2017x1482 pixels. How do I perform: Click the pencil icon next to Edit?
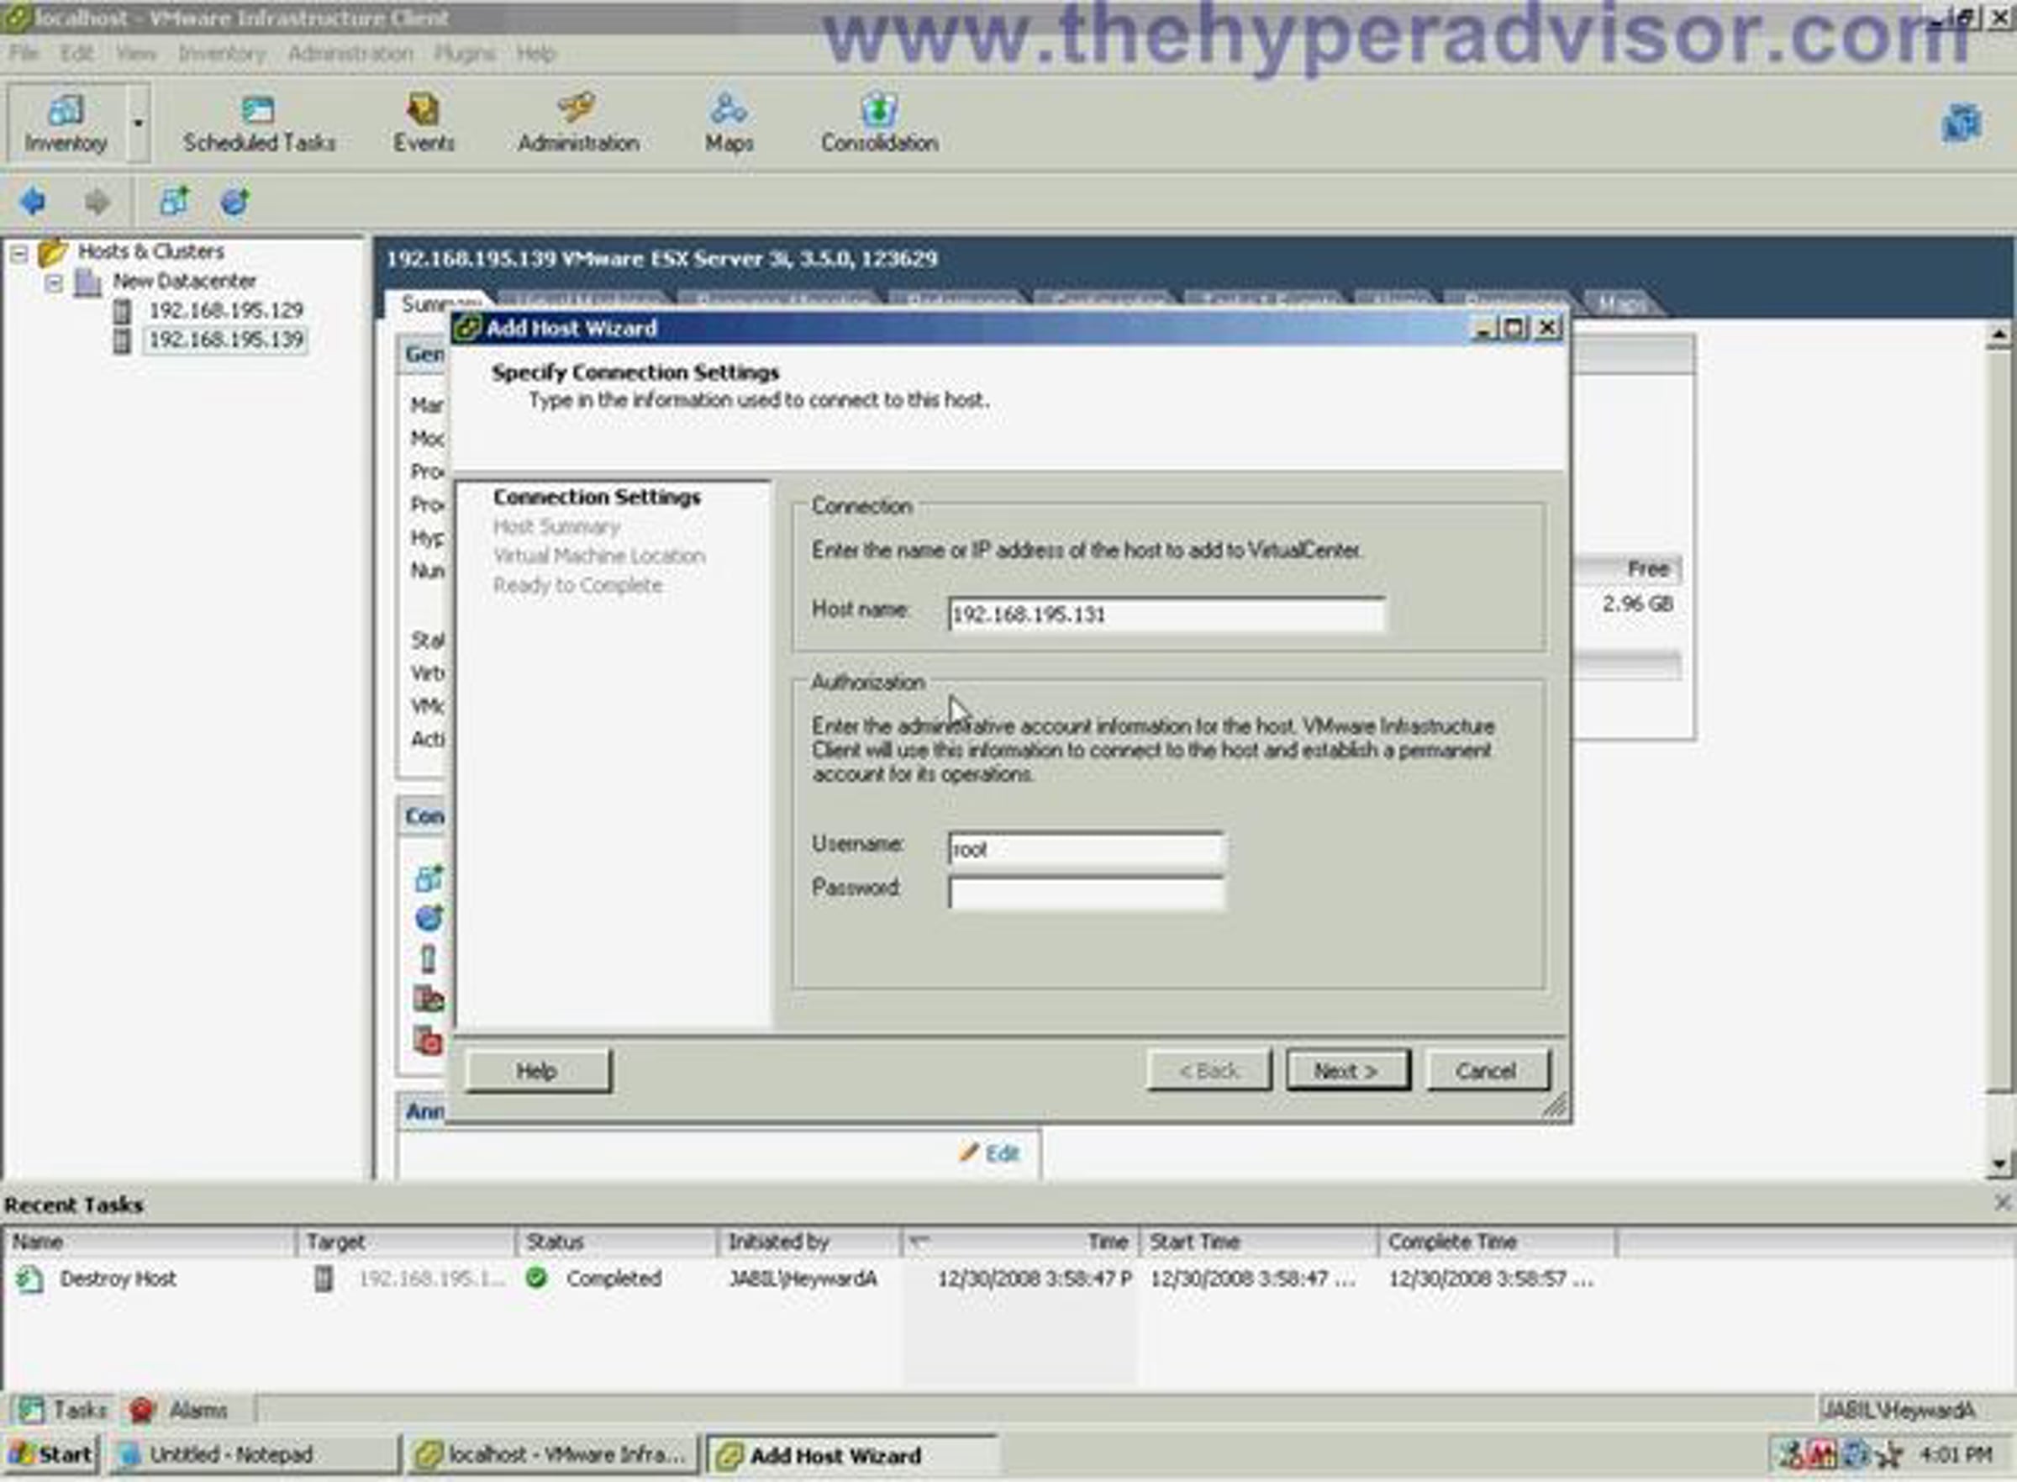point(969,1152)
